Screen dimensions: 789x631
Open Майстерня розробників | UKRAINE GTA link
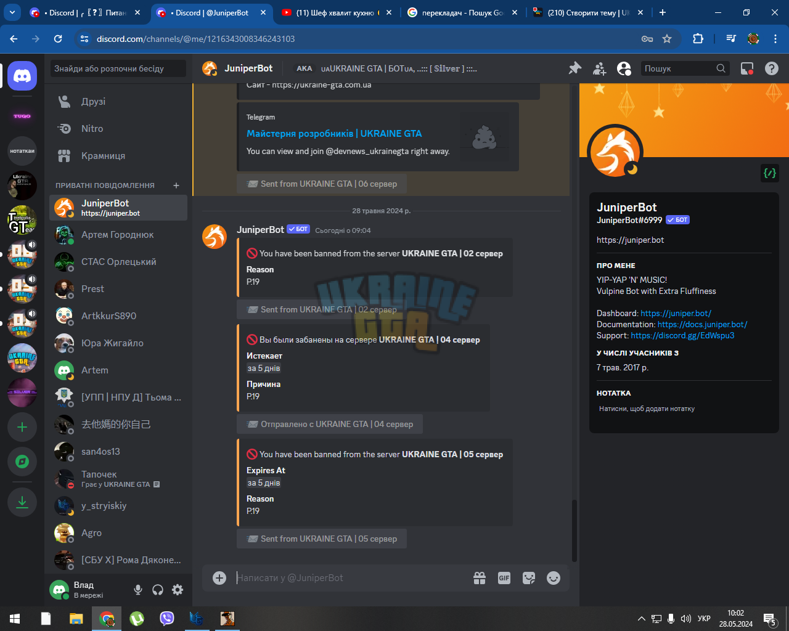(334, 134)
